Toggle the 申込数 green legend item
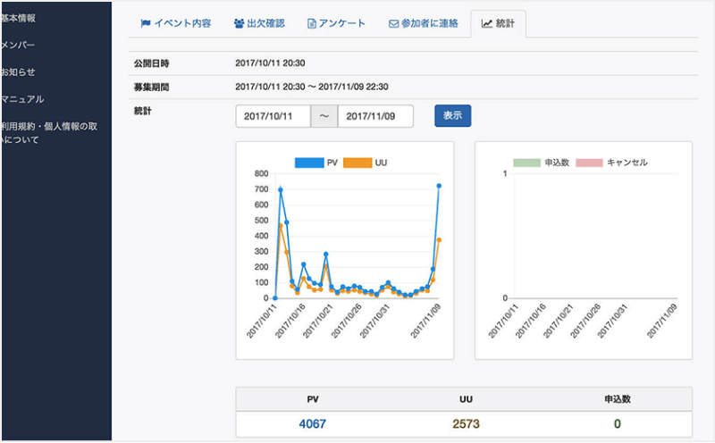 526,163
